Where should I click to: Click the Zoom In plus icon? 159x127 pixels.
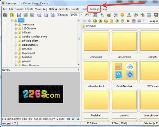[x=39, y=15]
